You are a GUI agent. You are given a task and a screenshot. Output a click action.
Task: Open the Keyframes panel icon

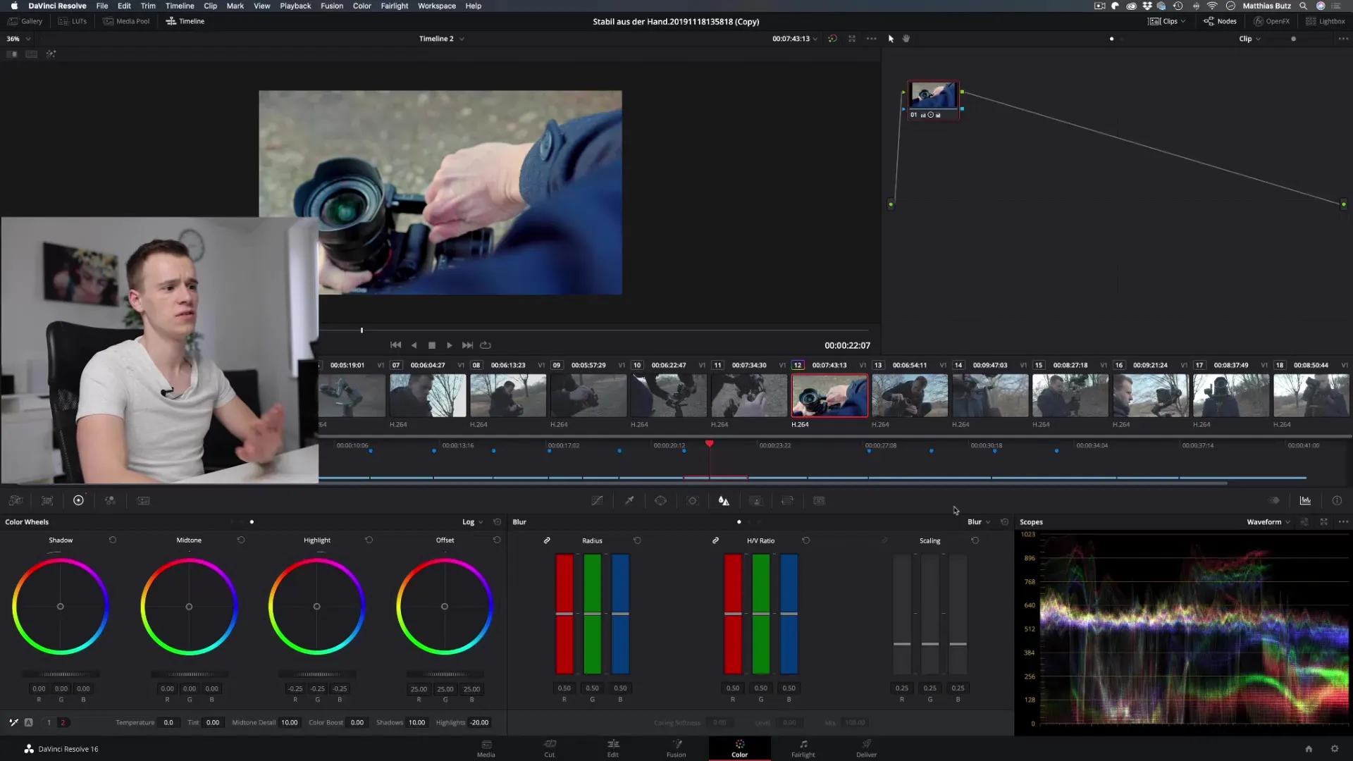tap(1274, 500)
